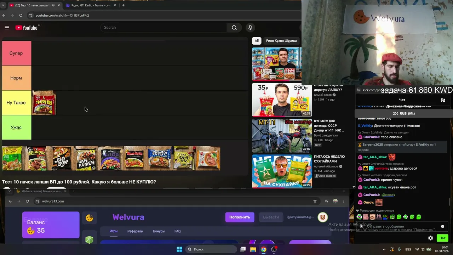
Task: Reload the YouTube page
Action: pyautogui.click(x=21, y=15)
